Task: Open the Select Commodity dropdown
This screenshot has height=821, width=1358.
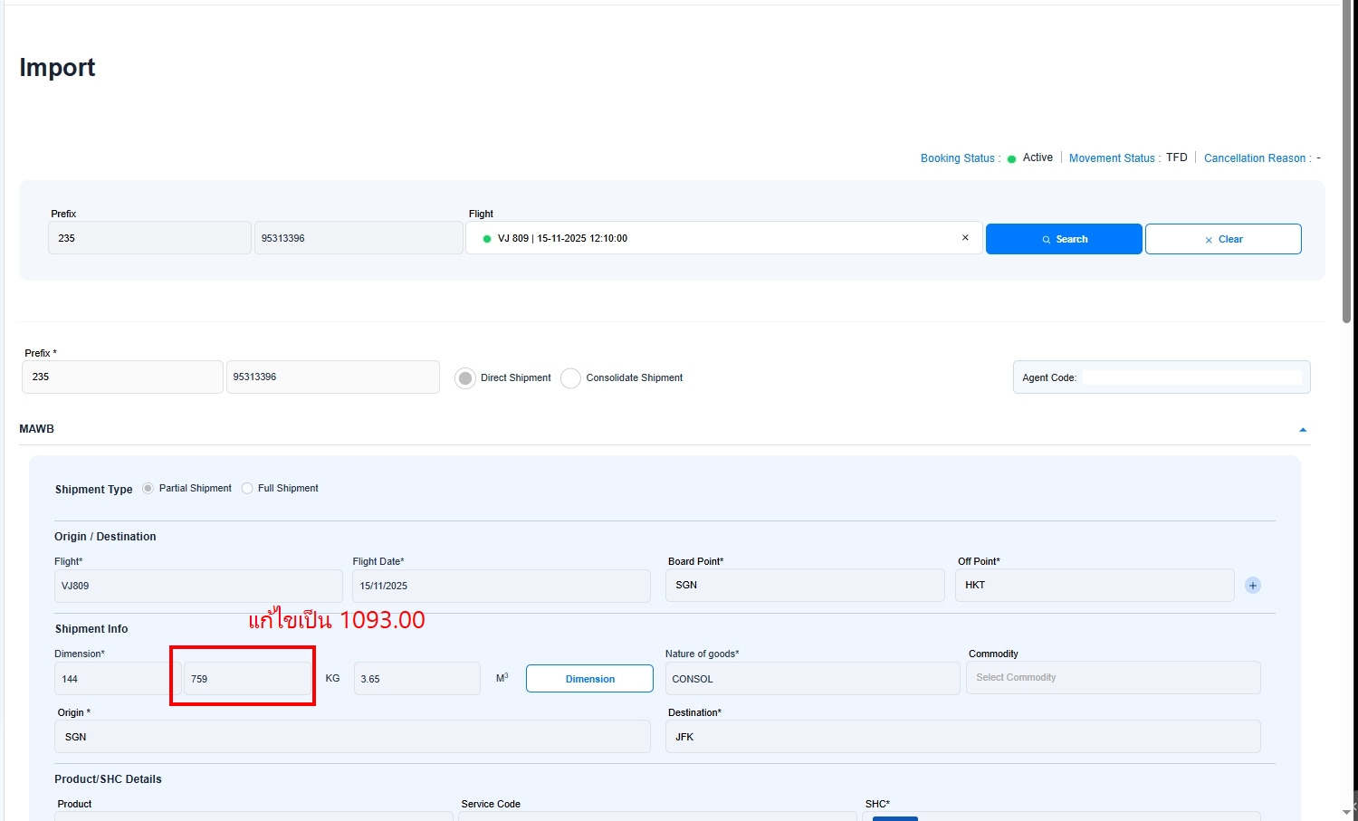Action: tap(1113, 678)
